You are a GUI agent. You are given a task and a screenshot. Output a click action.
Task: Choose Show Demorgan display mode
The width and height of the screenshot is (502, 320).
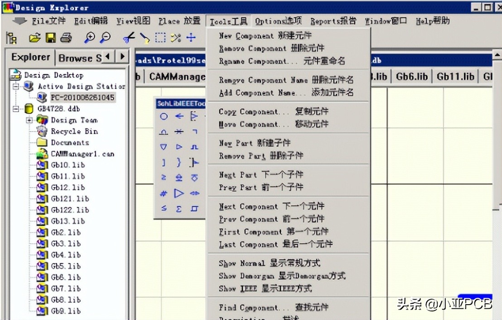coord(282,276)
